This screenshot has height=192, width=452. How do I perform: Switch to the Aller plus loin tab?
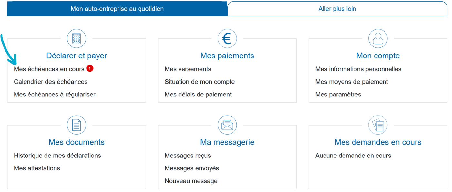click(x=338, y=9)
